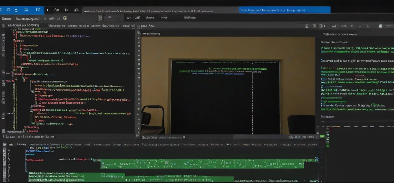Select the blue highlighted tab in the top bar
394x183 pixels.
285,10
